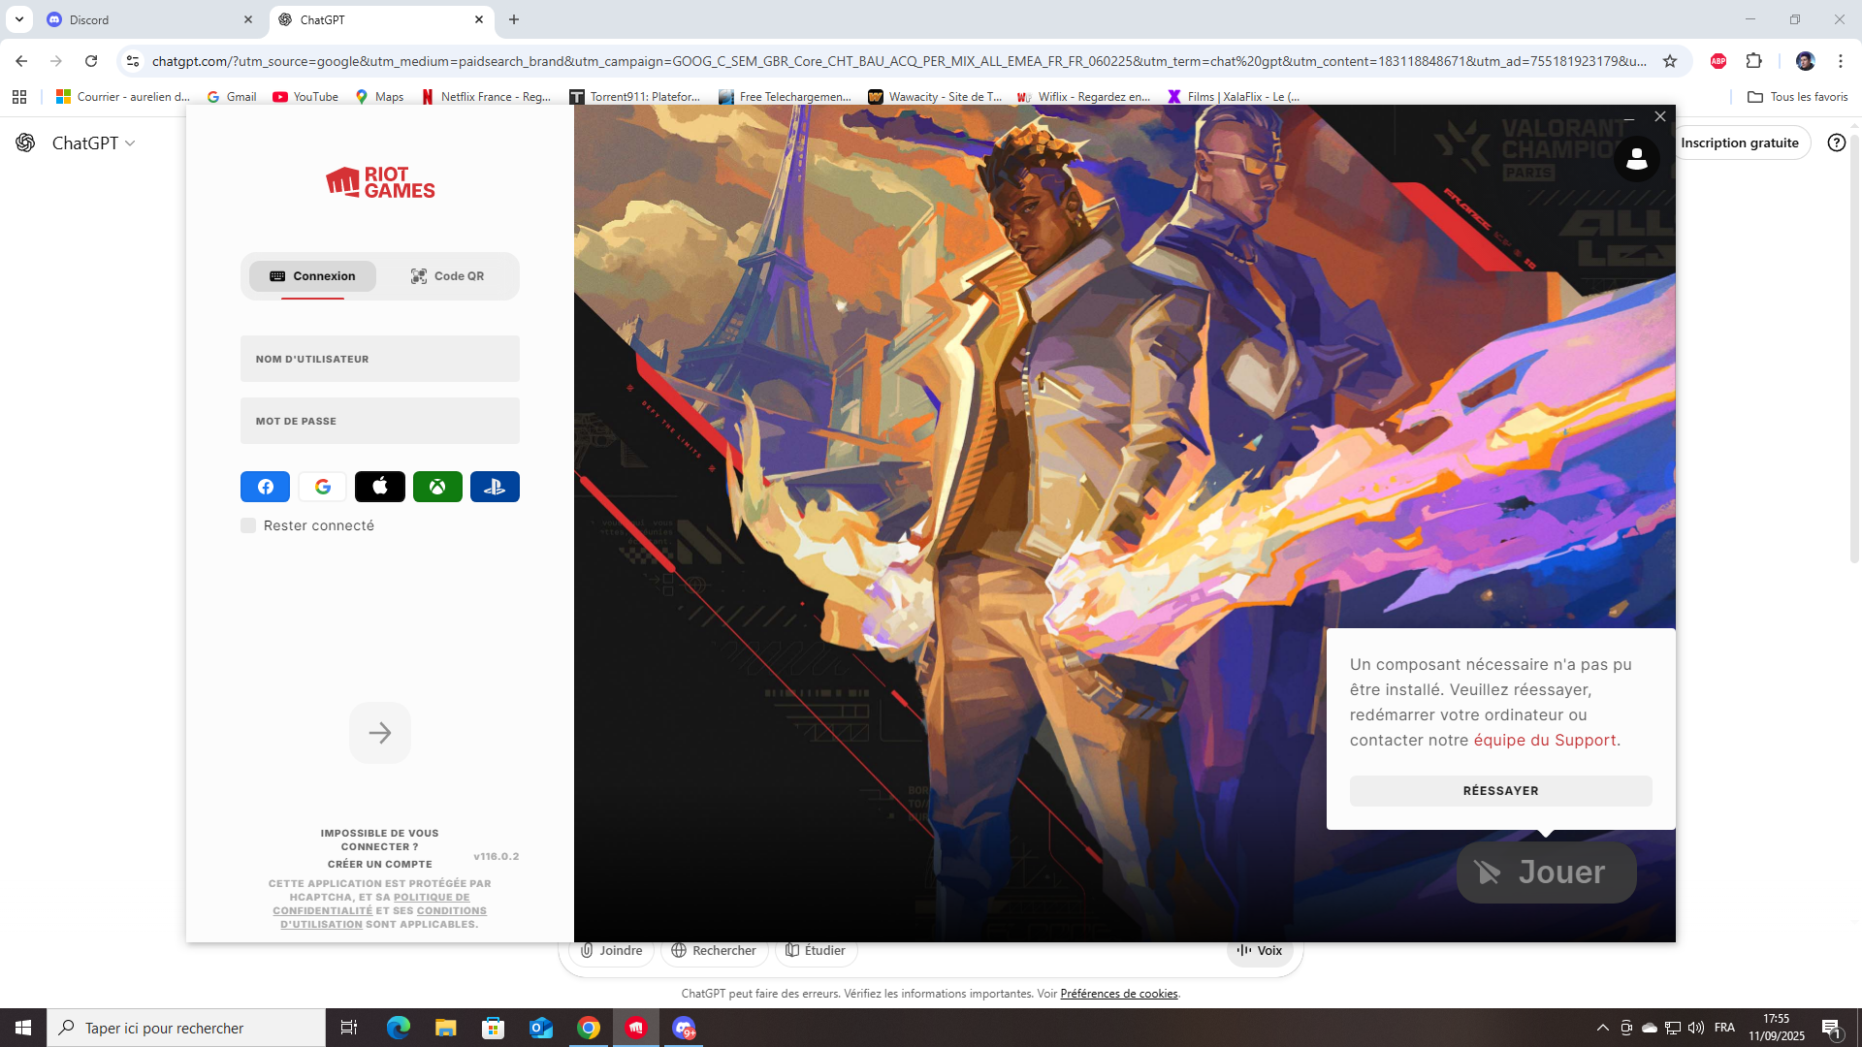Open Microsoft Edge from taskbar
This screenshot has width=1862, height=1047.
(398, 1028)
